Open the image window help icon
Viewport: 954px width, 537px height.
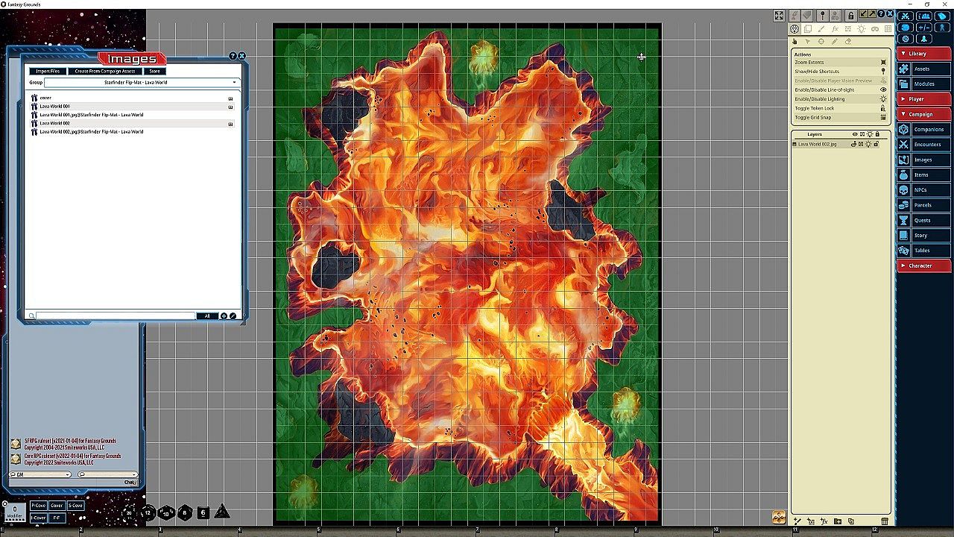click(881, 14)
